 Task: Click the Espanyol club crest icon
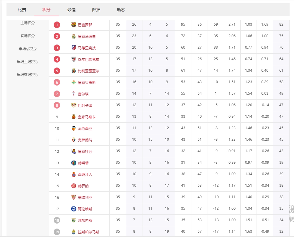click(74, 174)
